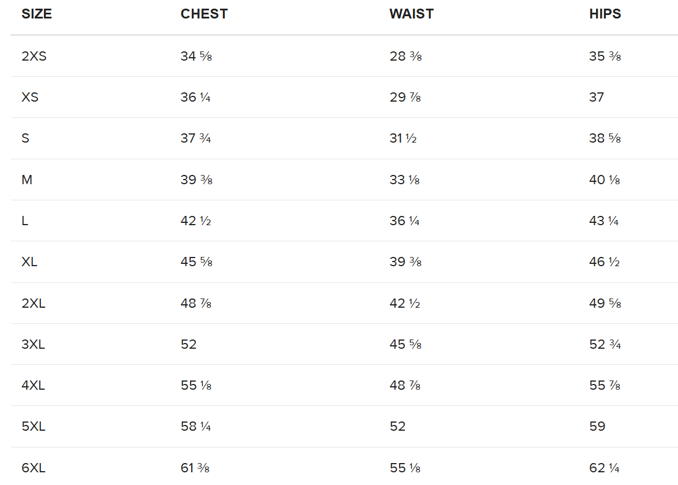Click the S size label

pyautogui.click(x=25, y=139)
